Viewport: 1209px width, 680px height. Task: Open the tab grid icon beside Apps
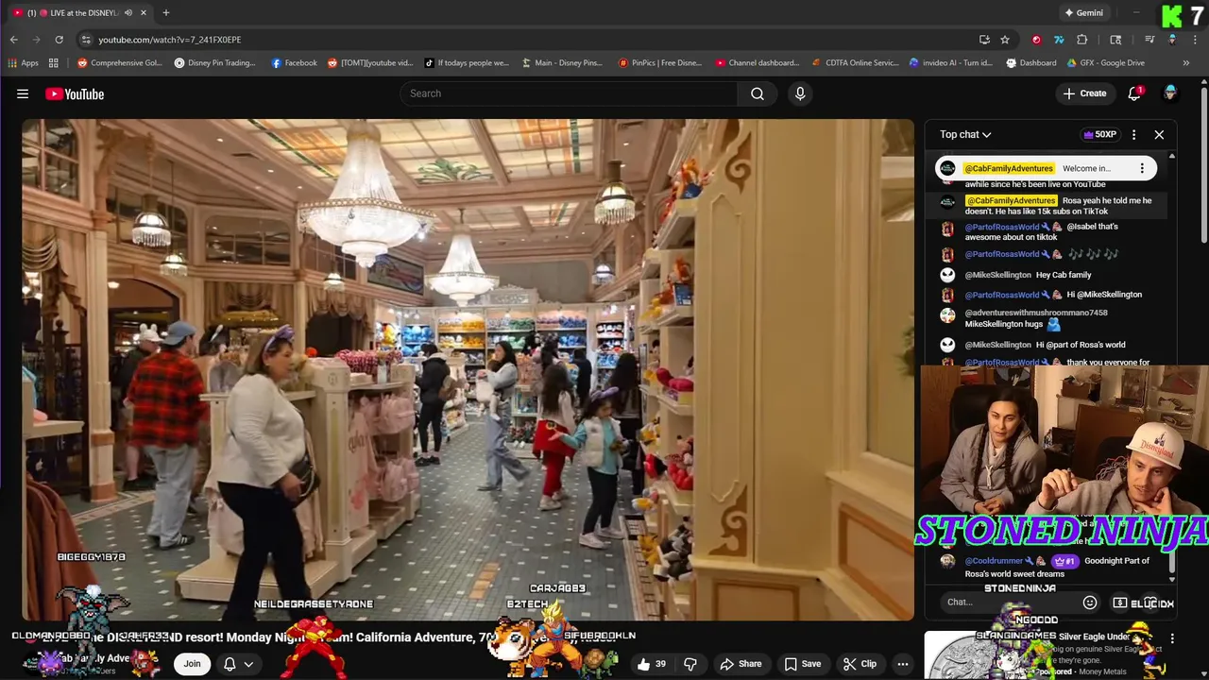[x=54, y=63]
